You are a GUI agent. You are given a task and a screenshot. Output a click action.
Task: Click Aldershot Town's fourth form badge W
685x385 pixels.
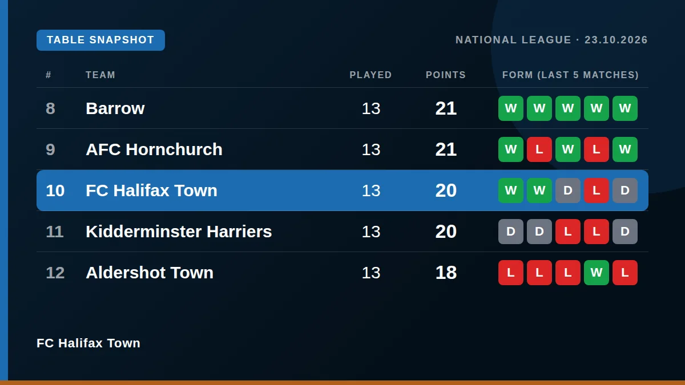tap(597, 273)
